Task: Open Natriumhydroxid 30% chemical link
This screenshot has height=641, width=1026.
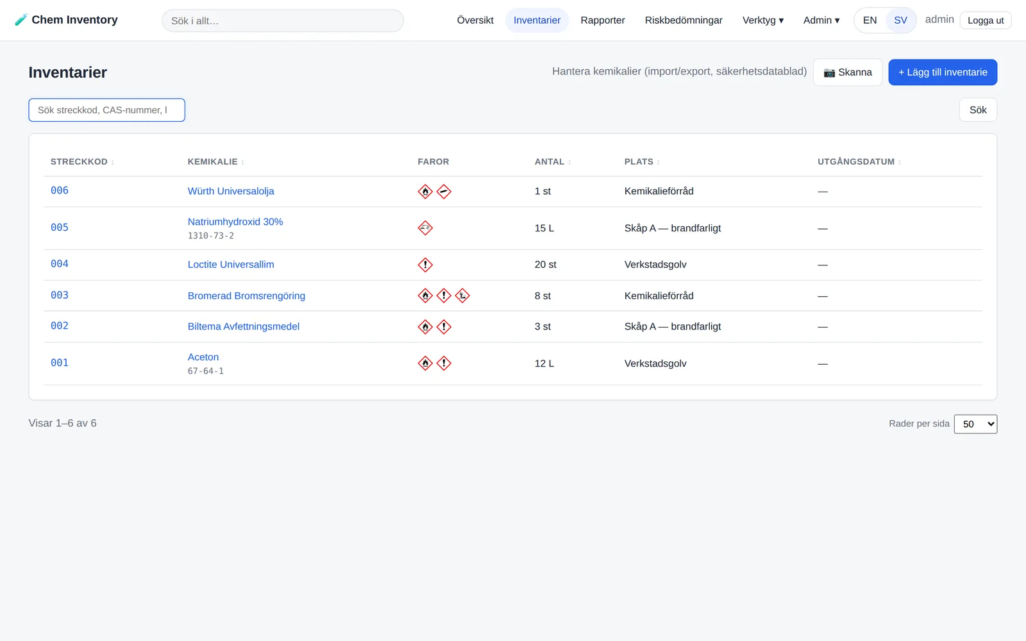Action: 235,222
